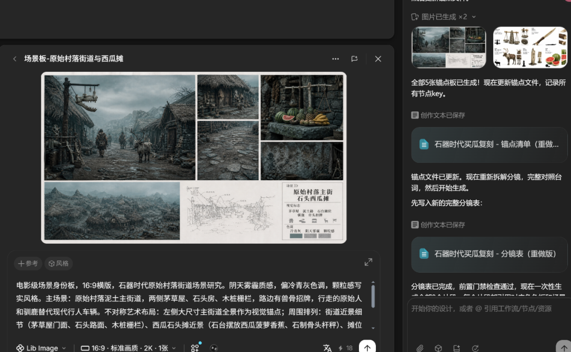Click the sparkle note icon in chat input
The image size is (571, 352).
coord(457,348)
